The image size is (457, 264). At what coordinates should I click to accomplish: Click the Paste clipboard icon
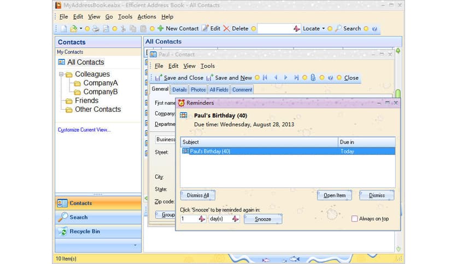[x=143, y=28]
